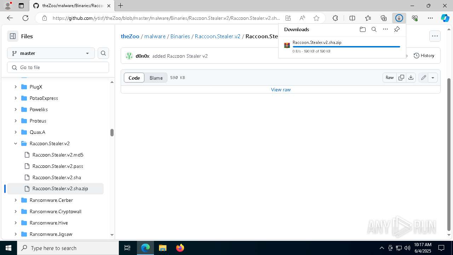
Task: Expand the Poweliks folder
Action: [16, 109]
